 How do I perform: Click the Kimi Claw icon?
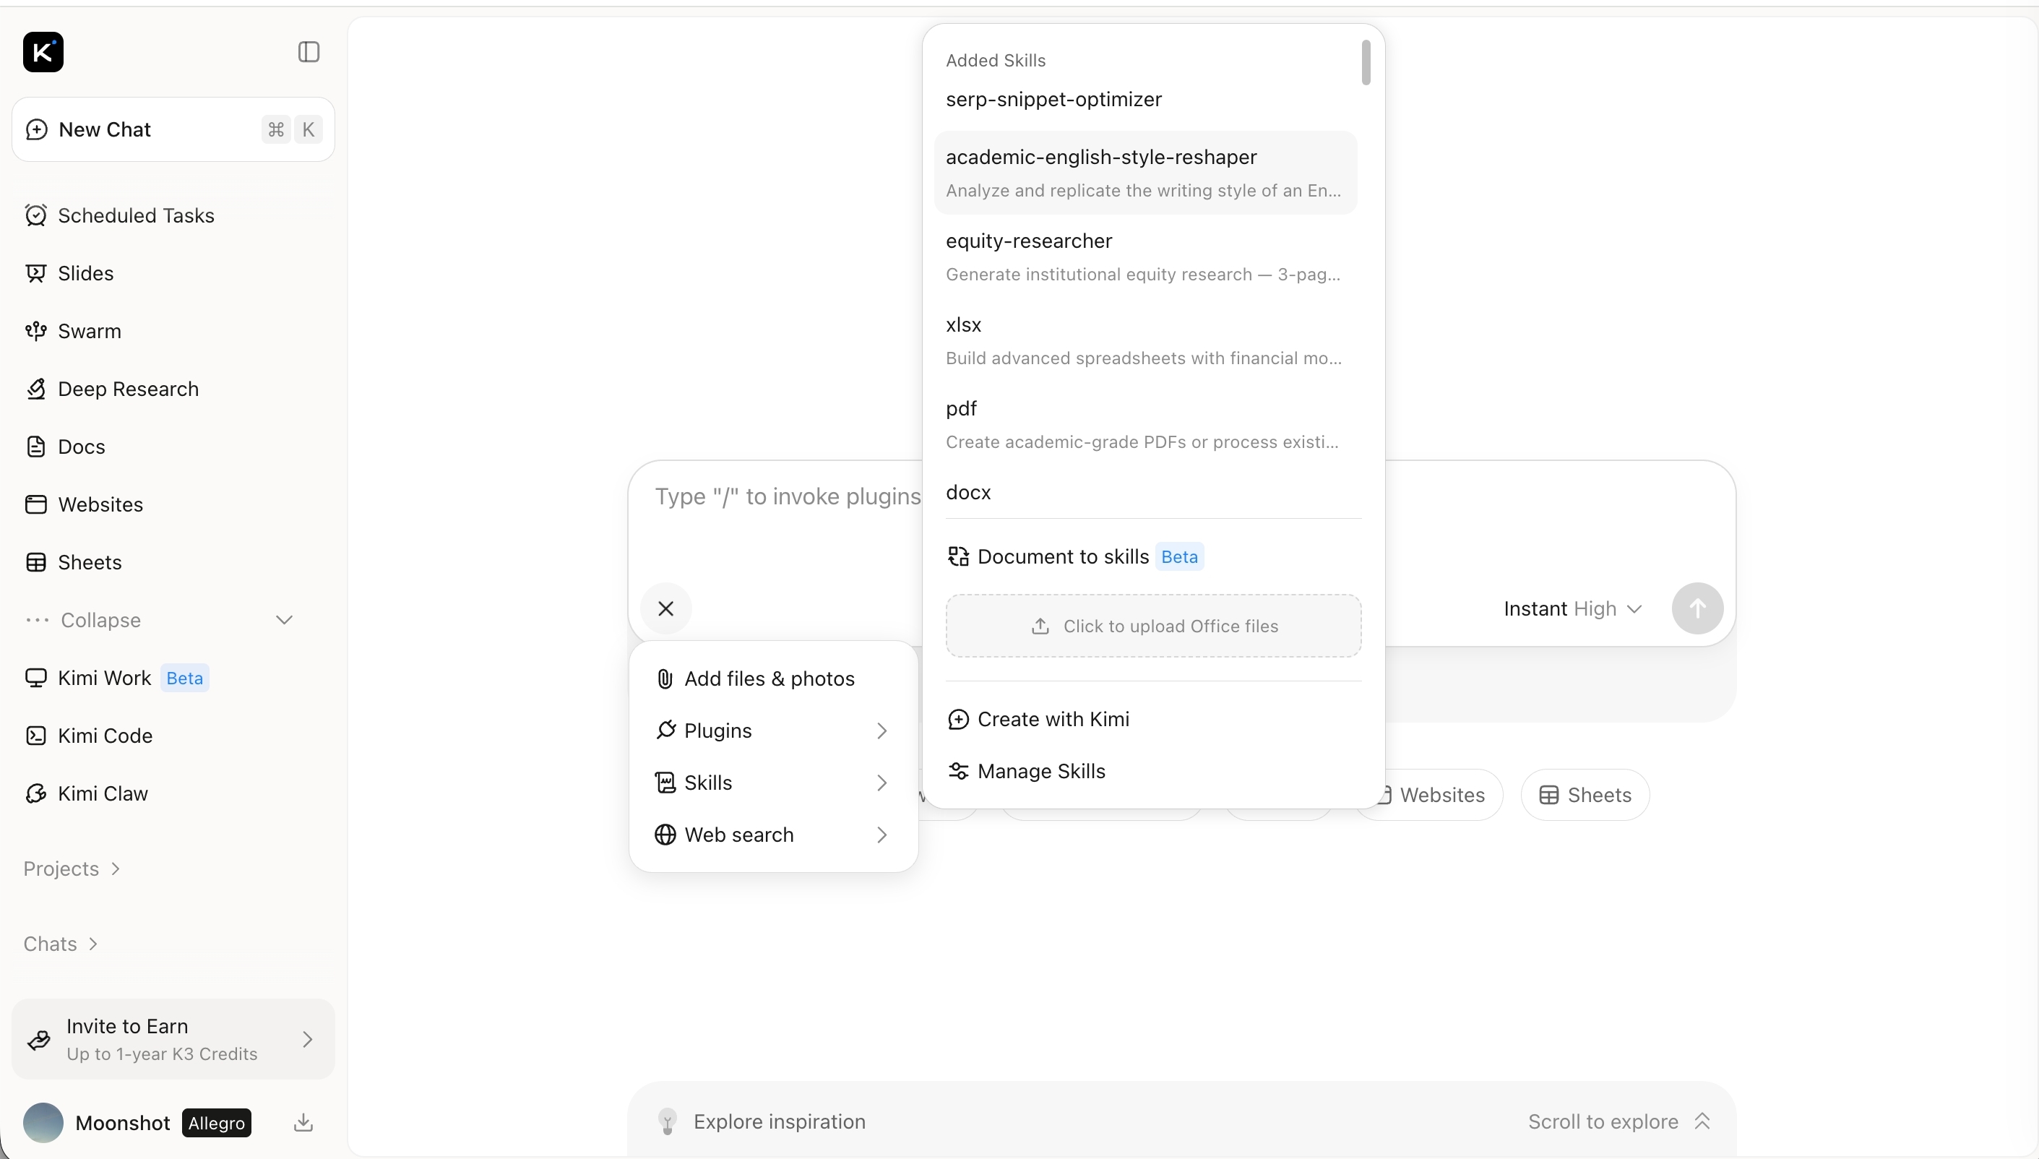[x=36, y=793]
